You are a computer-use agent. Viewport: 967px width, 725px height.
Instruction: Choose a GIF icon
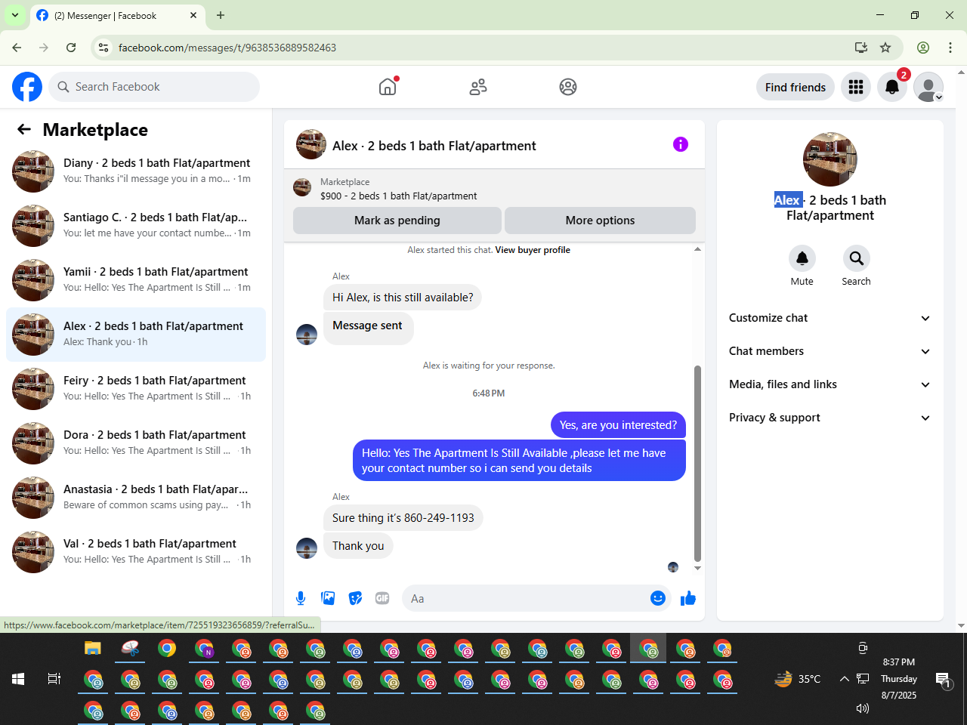tap(382, 598)
